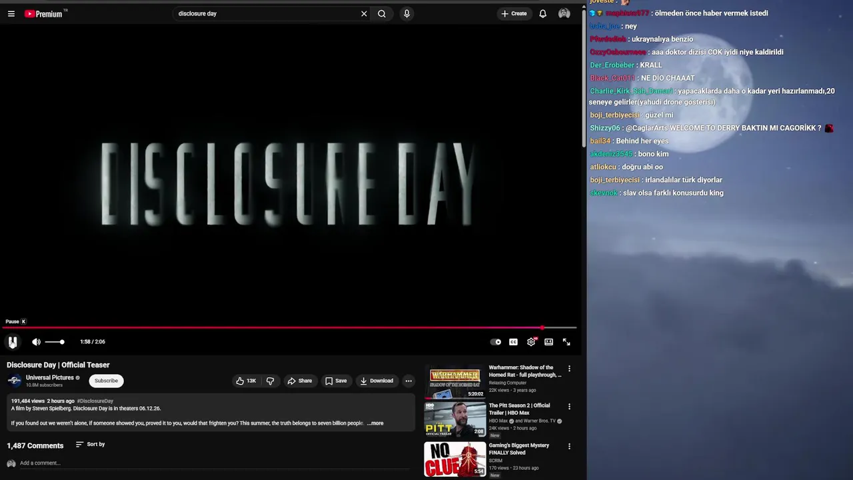The height and width of the screenshot is (480, 853).
Task: Open the Universal Pictures channel avatar
Action: pyautogui.click(x=14, y=381)
